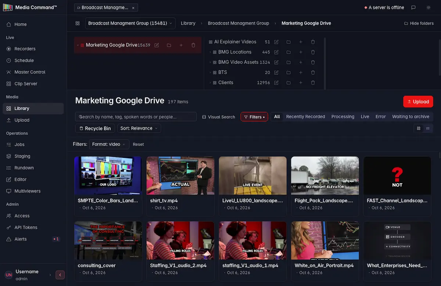Switch to grid view layout
The height and width of the screenshot is (286, 441).
(419, 128)
